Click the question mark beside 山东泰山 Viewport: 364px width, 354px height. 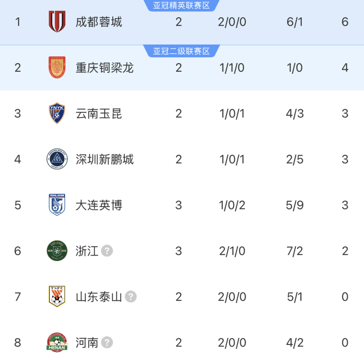131,297
